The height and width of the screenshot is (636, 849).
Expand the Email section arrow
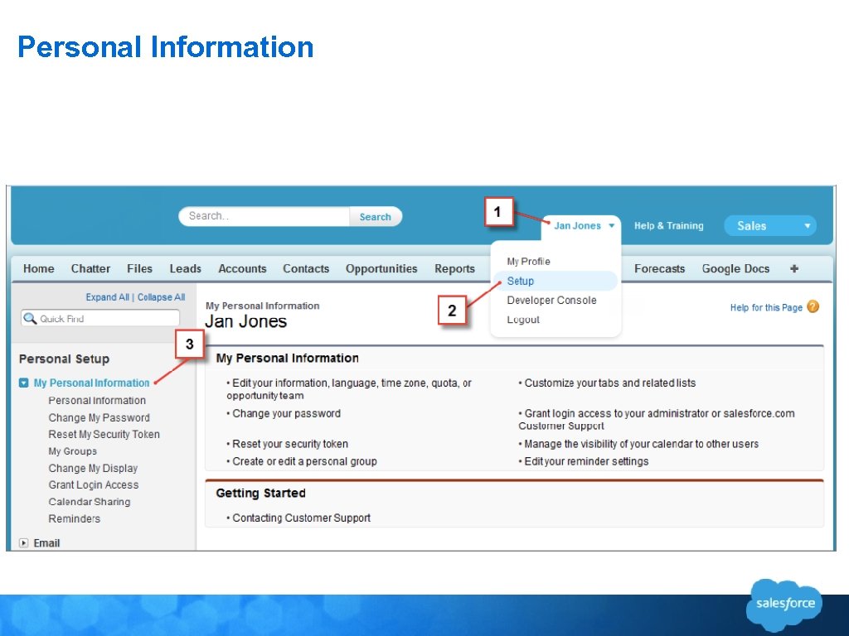click(24, 543)
